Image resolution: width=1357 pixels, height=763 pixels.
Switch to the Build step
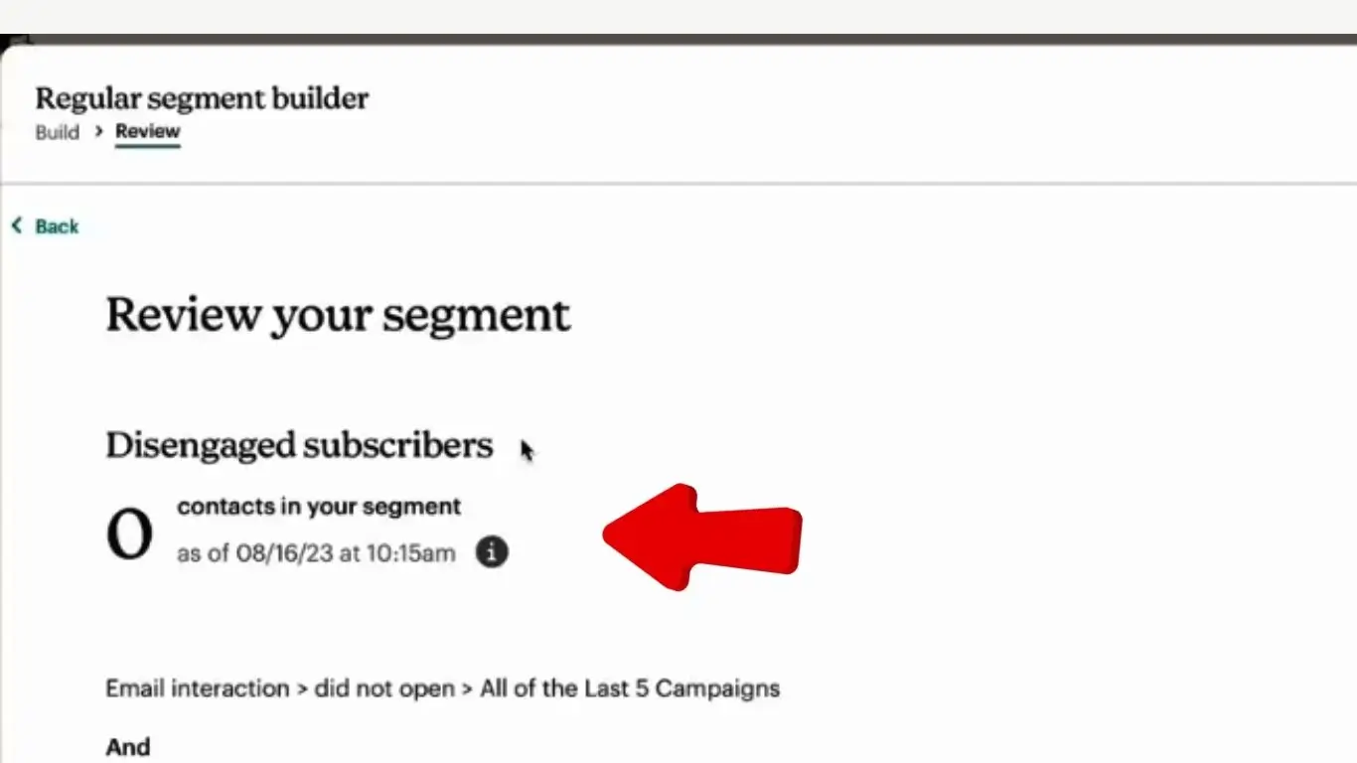[x=57, y=132]
